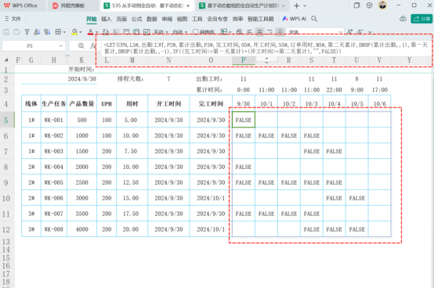The width and height of the screenshot is (434, 288).
Task: Click the filter funnel icon in toolbar
Action: pyautogui.click(x=27, y=32)
